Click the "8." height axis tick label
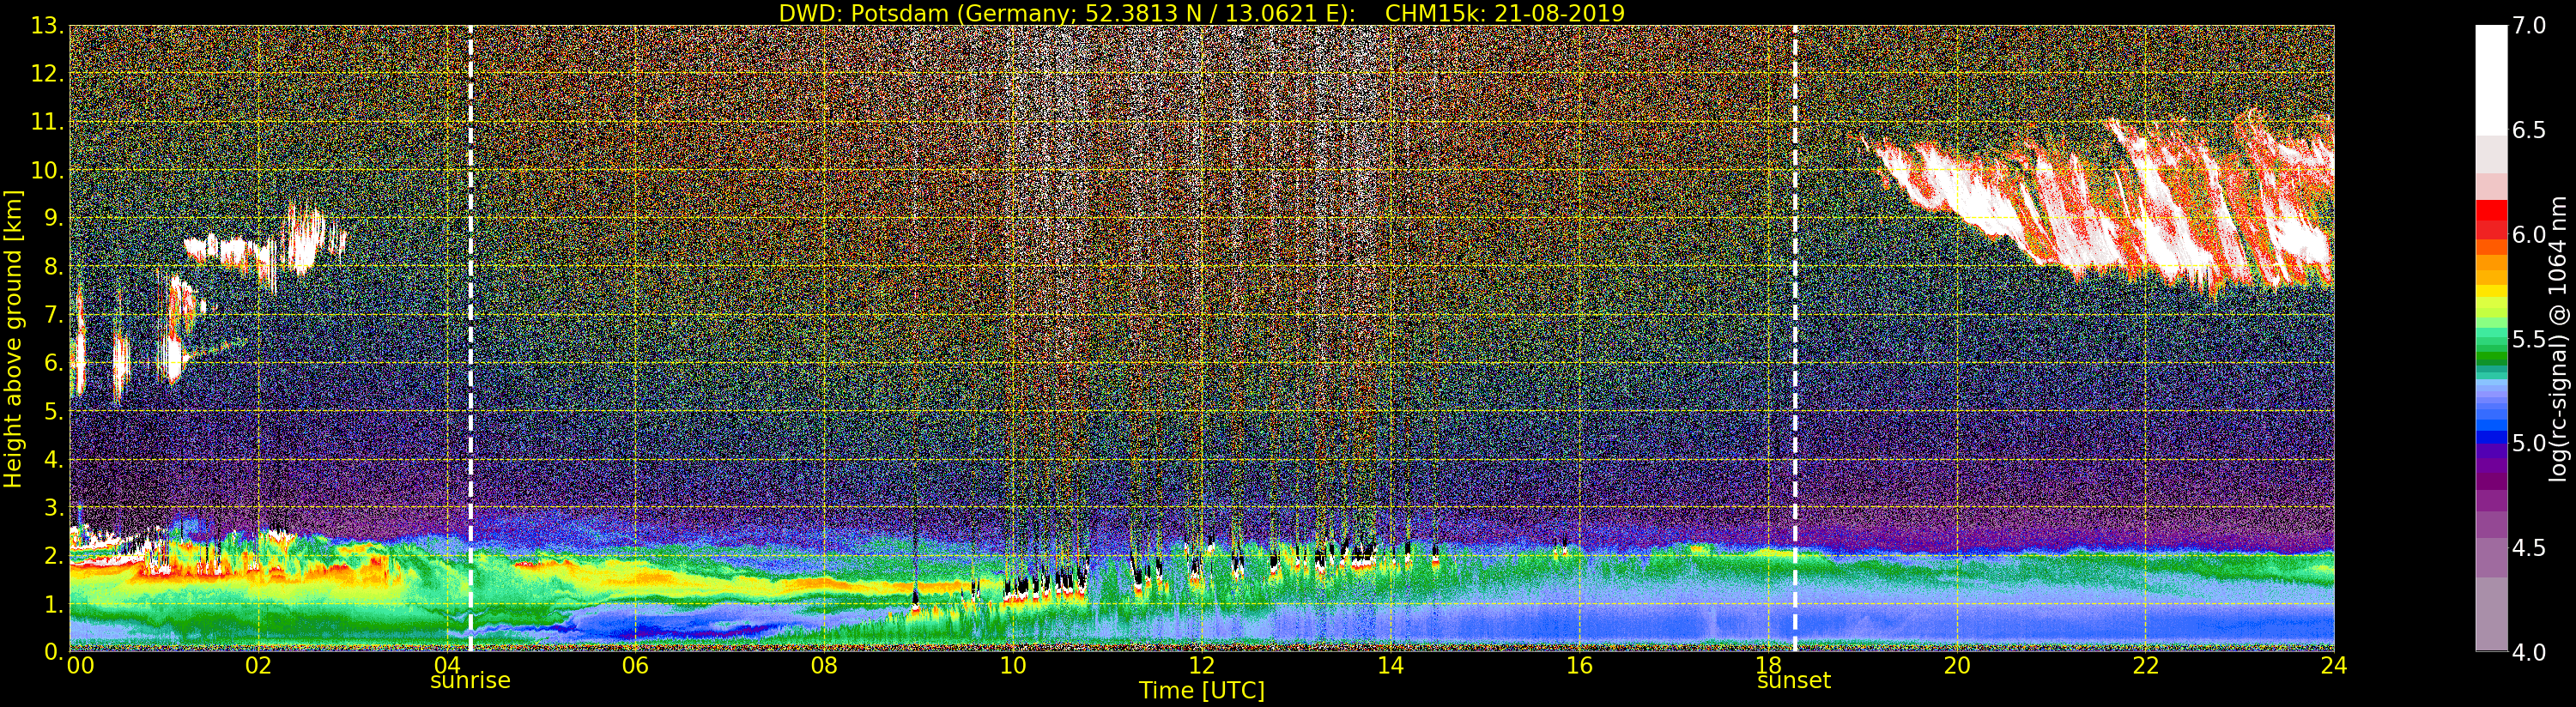This screenshot has width=2576, height=707. coord(53,267)
